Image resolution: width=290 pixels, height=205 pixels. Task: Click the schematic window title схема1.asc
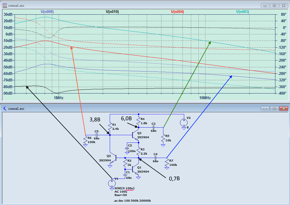(x=16, y=108)
